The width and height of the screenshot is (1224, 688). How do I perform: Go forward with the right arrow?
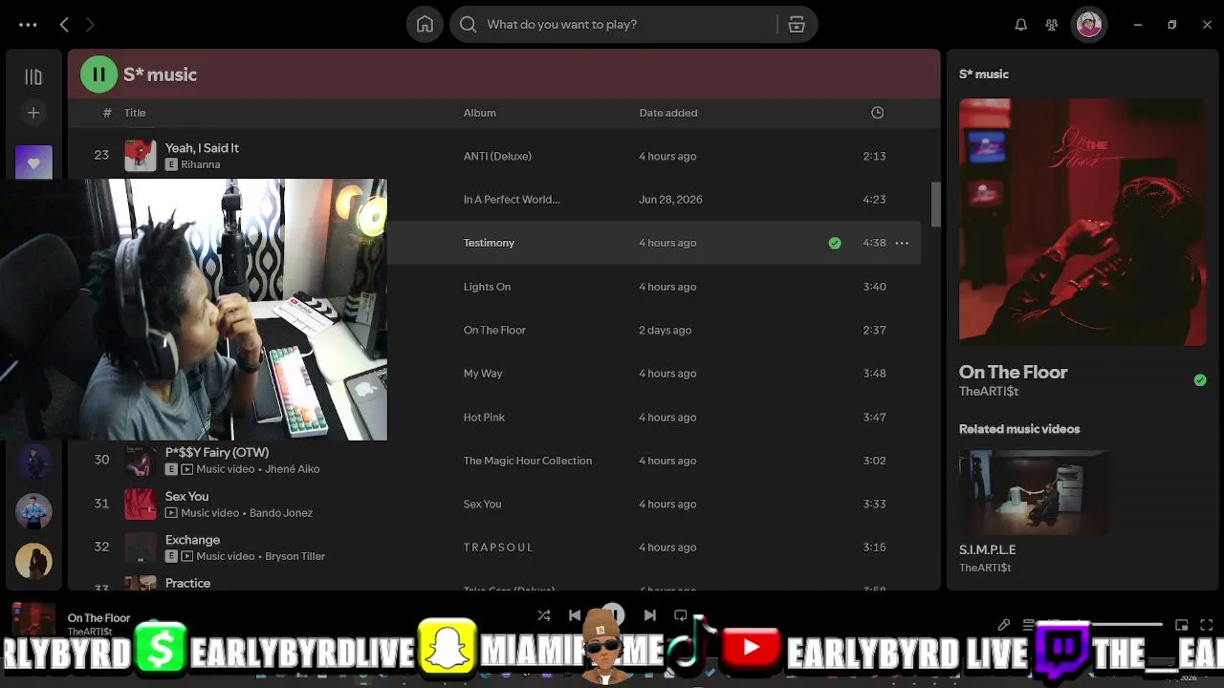(x=90, y=25)
